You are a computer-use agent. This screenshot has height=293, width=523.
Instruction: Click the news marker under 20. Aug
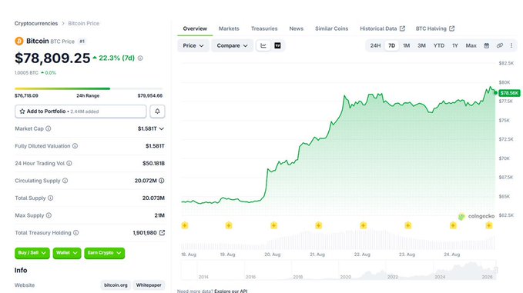(x=273, y=225)
